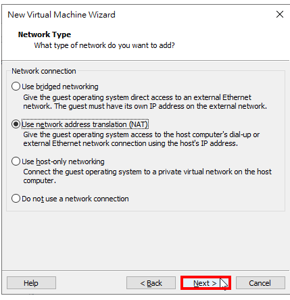Click the 'New Virtual Machine Wizard' title bar
Screen dimensions: 290x300
62,15
